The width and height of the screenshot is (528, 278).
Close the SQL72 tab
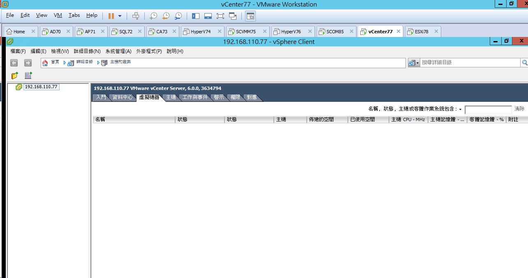coord(140,31)
